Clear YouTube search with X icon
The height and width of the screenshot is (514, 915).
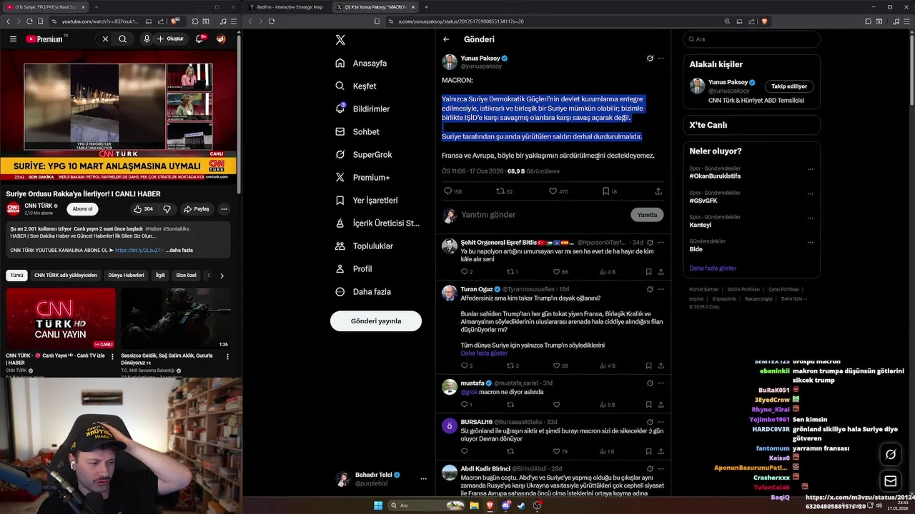coord(105,39)
